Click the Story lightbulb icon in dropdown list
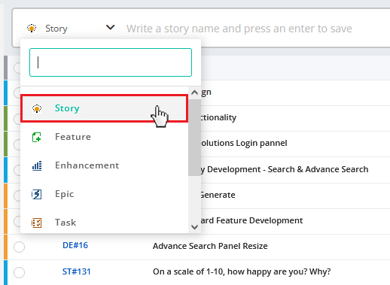This screenshot has height=285, width=390. click(37, 108)
